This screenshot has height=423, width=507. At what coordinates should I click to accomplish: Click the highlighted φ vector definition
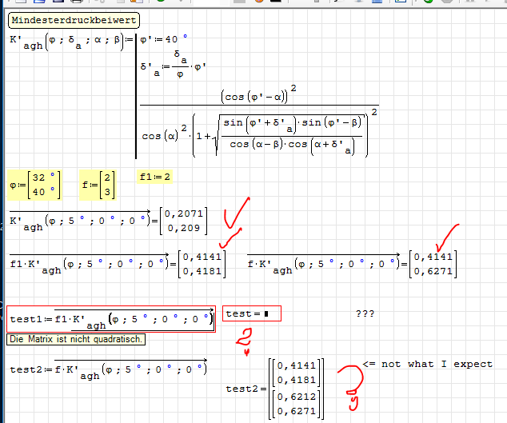point(34,184)
